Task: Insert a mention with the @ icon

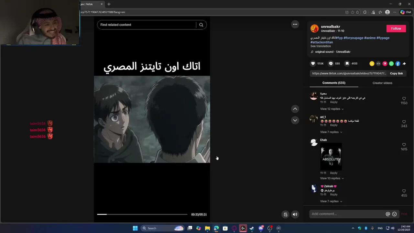Action: click(388, 214)
